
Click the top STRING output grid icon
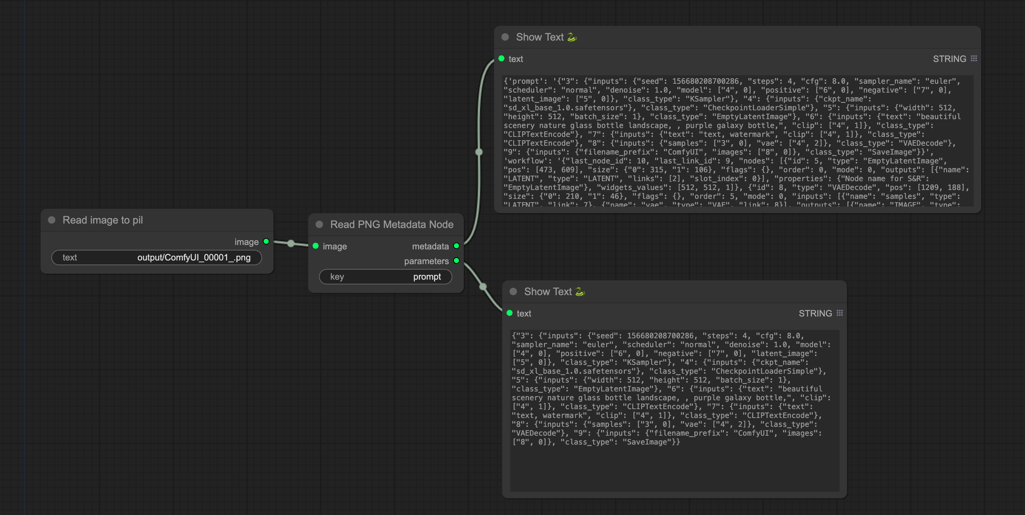pos(974,59)
